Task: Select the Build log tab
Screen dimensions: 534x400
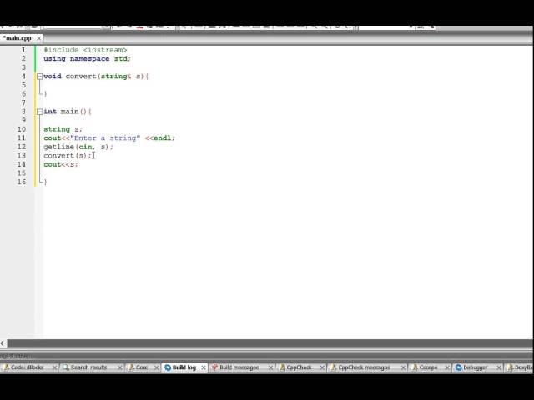Action: tap(184, 367)
